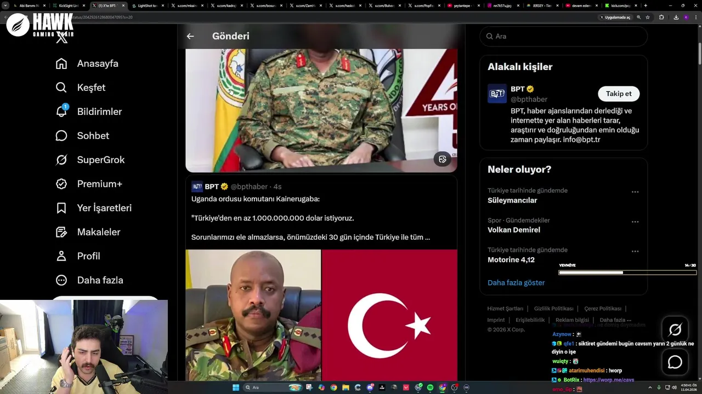The height and width of the screenshot is (394, 702).
Task: Switch to the KickSight browser tab
Action: pyautogui.click(x=69, y=5)
